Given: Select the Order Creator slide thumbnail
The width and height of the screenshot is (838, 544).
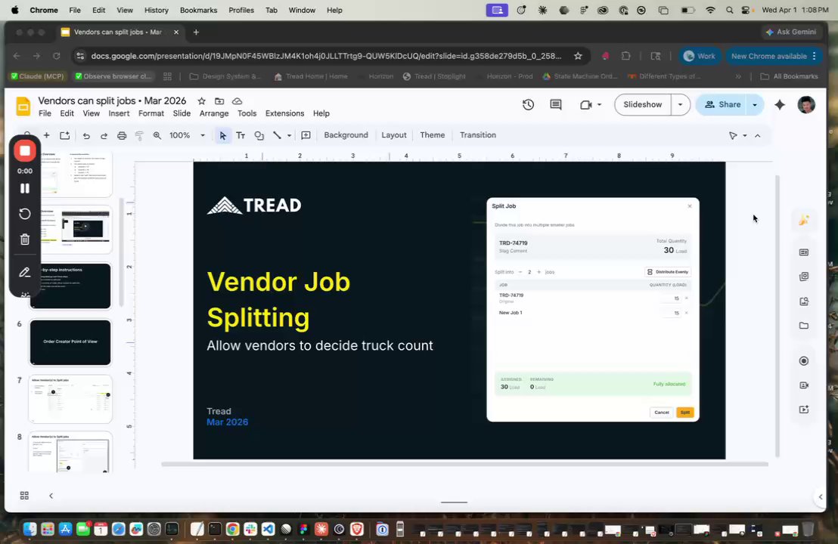Looking at the screenshot, I should (70, 342).
